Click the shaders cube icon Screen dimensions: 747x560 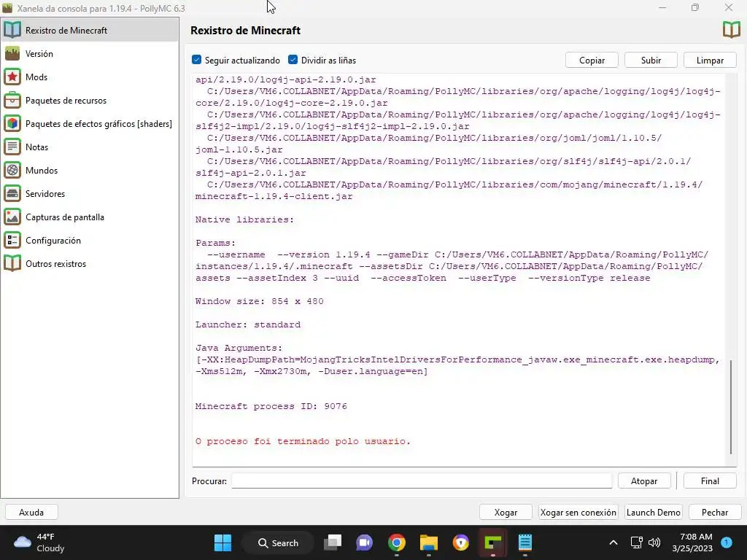12,123
